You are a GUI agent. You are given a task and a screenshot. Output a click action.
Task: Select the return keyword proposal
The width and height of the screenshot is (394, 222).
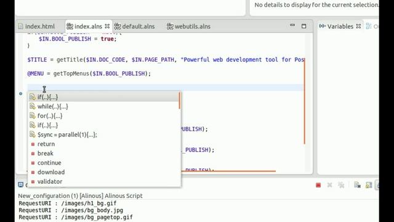click(104, 144)
